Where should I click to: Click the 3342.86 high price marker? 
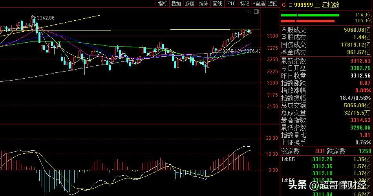45,18
